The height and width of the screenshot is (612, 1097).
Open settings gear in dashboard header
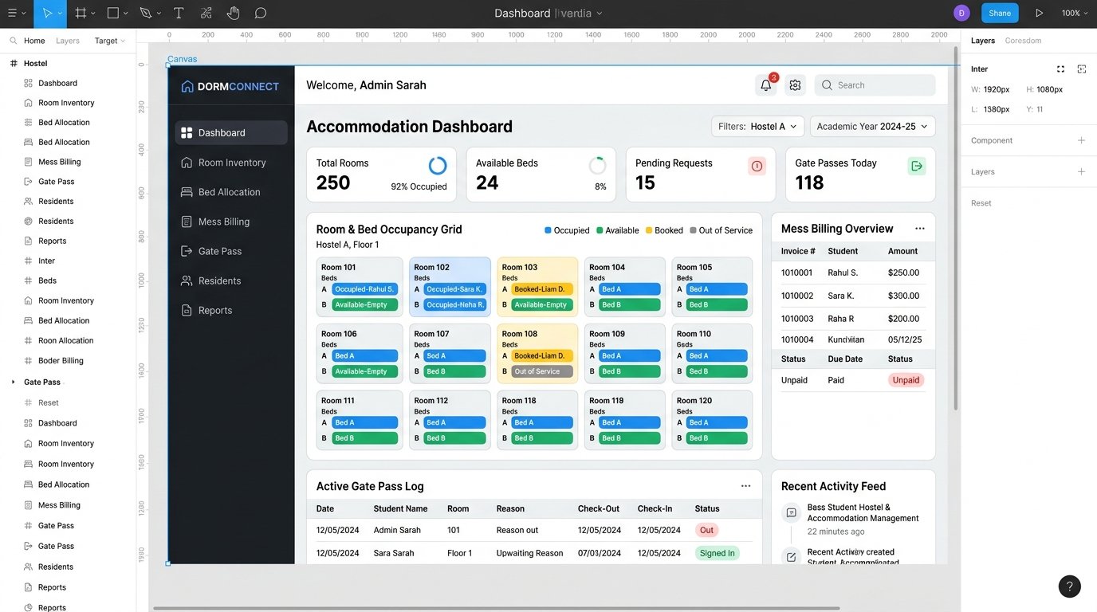click(795, 85)
